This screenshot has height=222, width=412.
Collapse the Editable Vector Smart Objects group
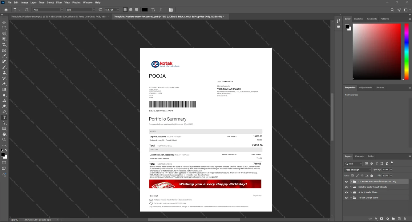coord(351,187)
